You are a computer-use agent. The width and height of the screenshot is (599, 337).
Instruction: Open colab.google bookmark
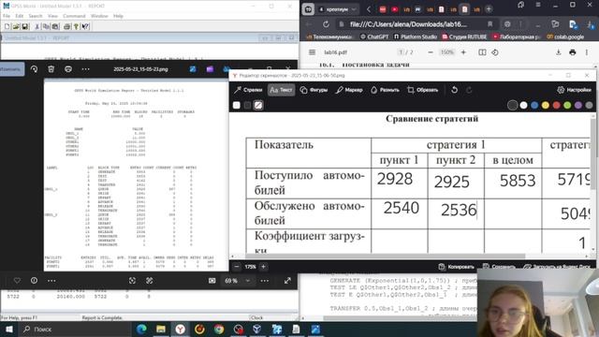pyautogui.click(x=565, y=37)
